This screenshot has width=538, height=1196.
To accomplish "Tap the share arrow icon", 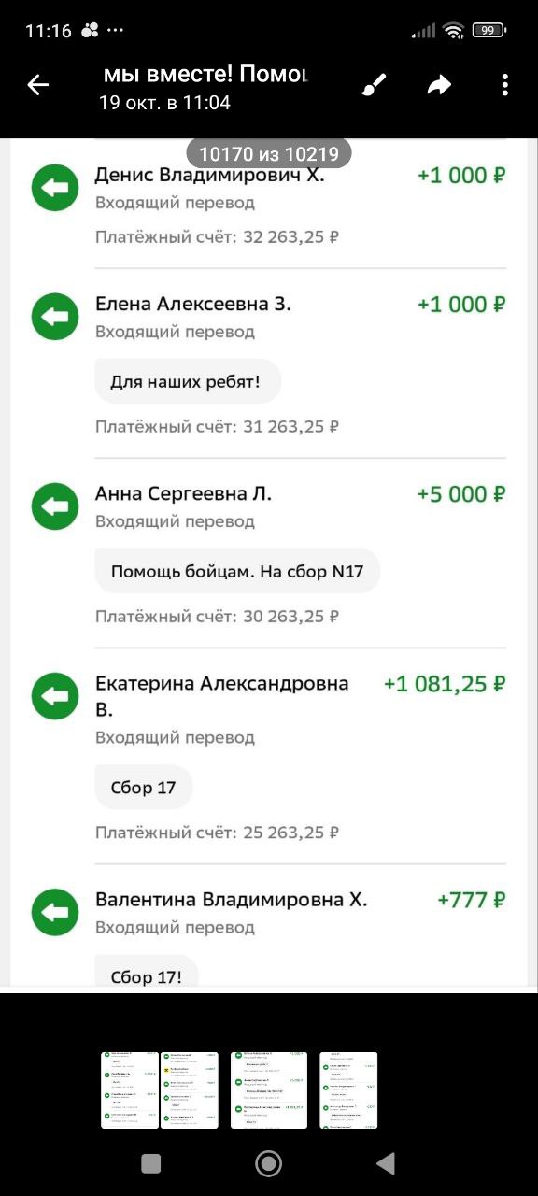I will [x=439, y=85].
